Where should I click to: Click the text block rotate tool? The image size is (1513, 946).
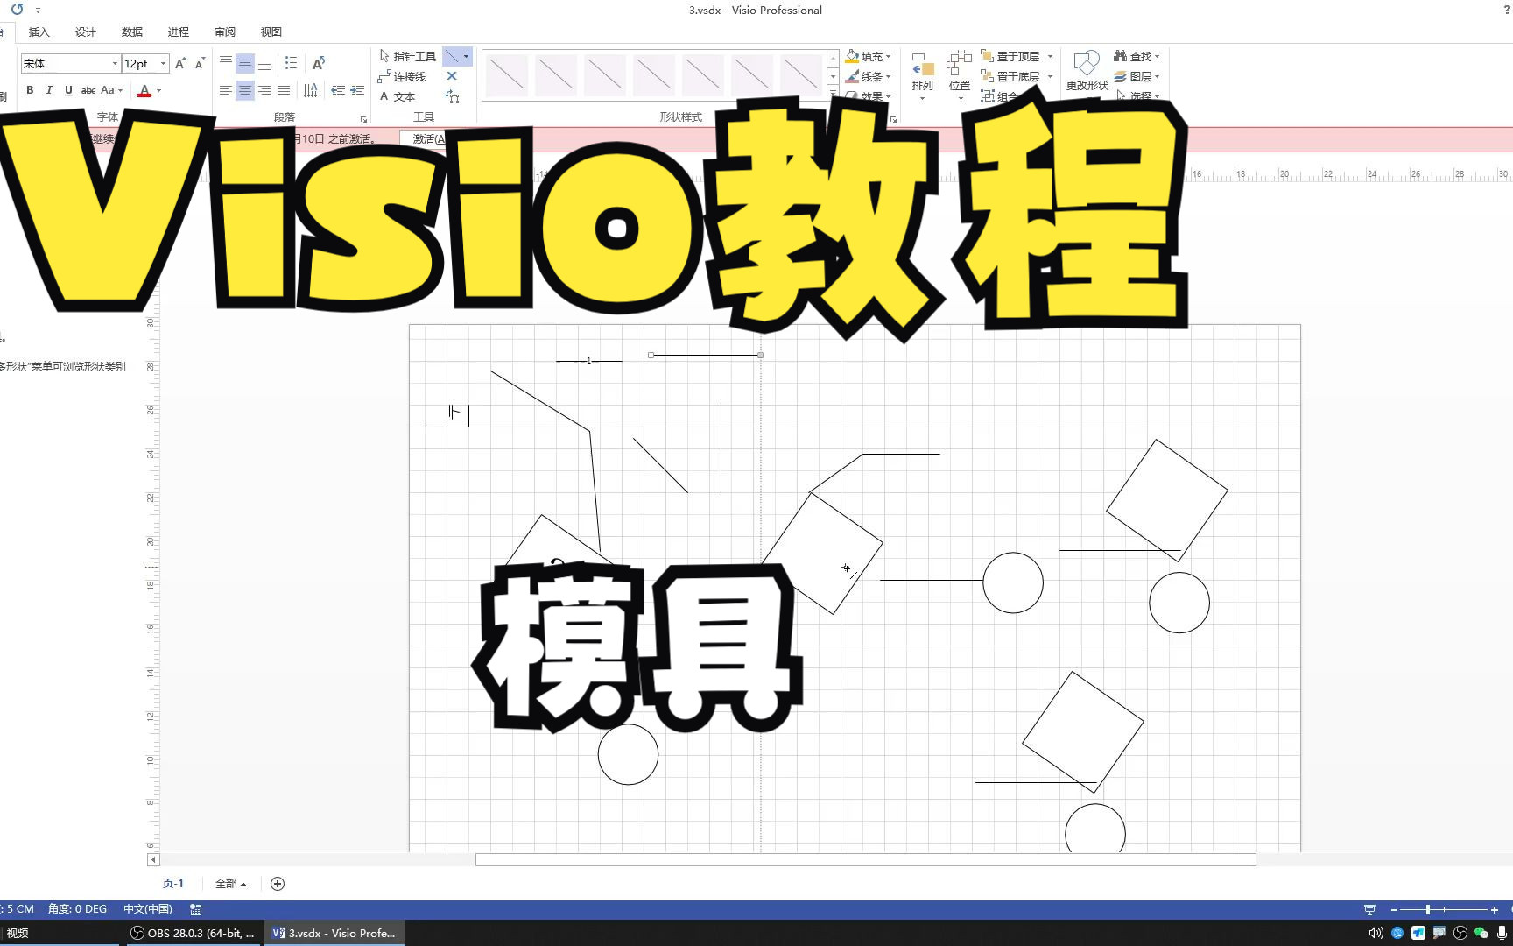coord(452,96)
